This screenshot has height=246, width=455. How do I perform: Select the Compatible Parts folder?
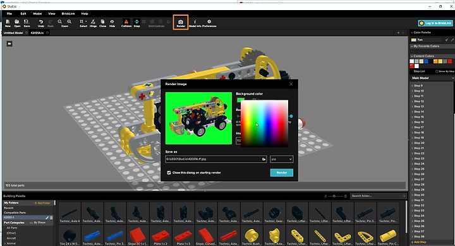[x=15, y=213]
